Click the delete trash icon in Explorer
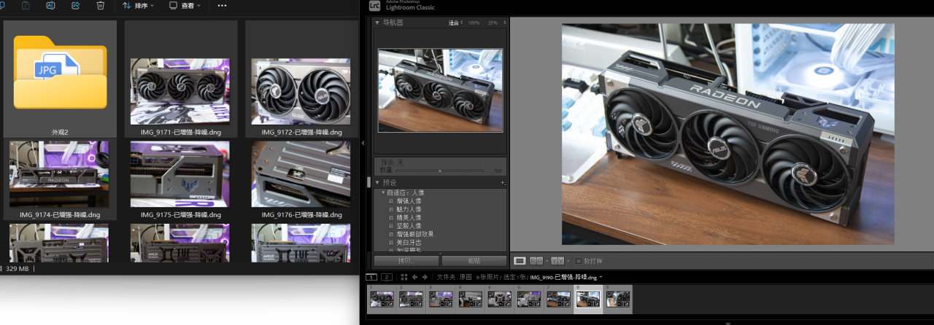The width and height of the screenshot is (934, 325). pyautogui.click(x=101, y=6)
